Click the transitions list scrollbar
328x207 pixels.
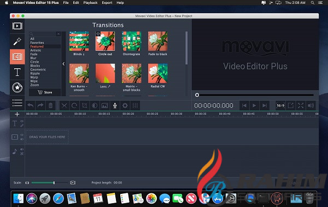coord(186,48)
